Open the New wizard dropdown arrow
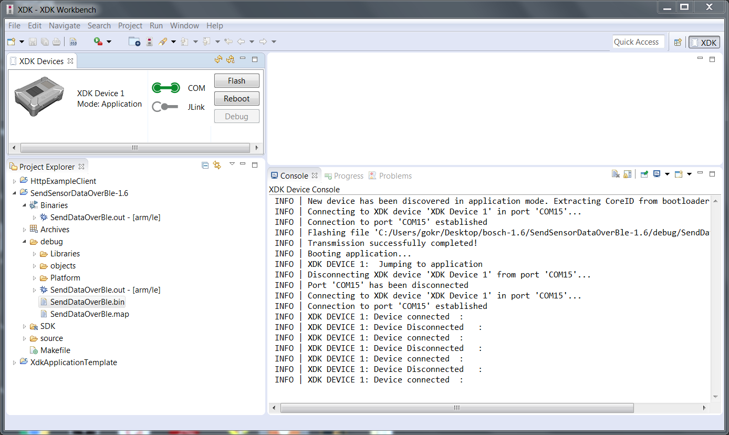Image resolution: width=729 pixels, height=435 pixels. (x=22, y=42)
